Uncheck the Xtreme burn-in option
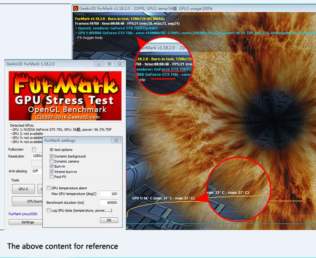This screenshot has height=258, width=316. click(x=51, y=172)
